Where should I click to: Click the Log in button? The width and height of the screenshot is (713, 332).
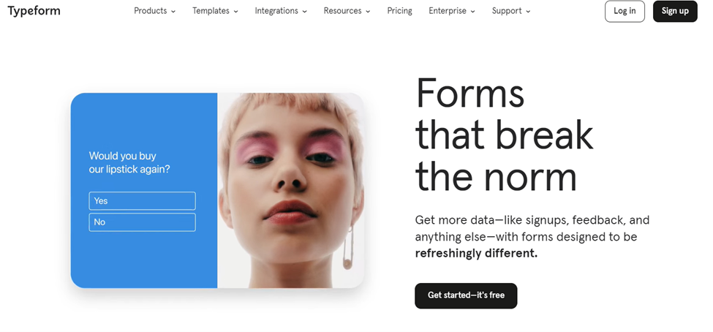(x=625, y=12)
